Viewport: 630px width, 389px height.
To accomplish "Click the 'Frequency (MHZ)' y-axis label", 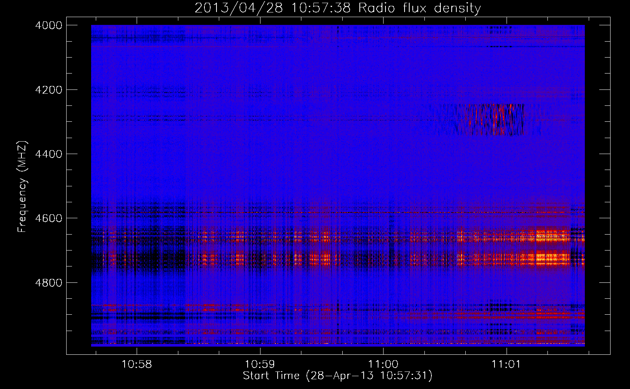I will point(22,187).
